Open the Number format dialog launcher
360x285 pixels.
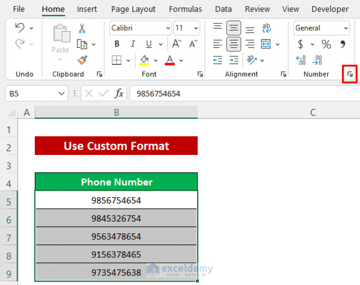click(x=350, y=74)
